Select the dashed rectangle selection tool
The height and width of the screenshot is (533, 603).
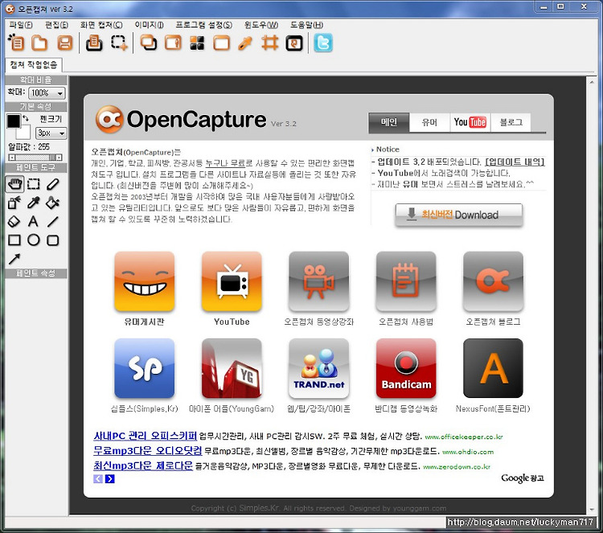(34, 184)
